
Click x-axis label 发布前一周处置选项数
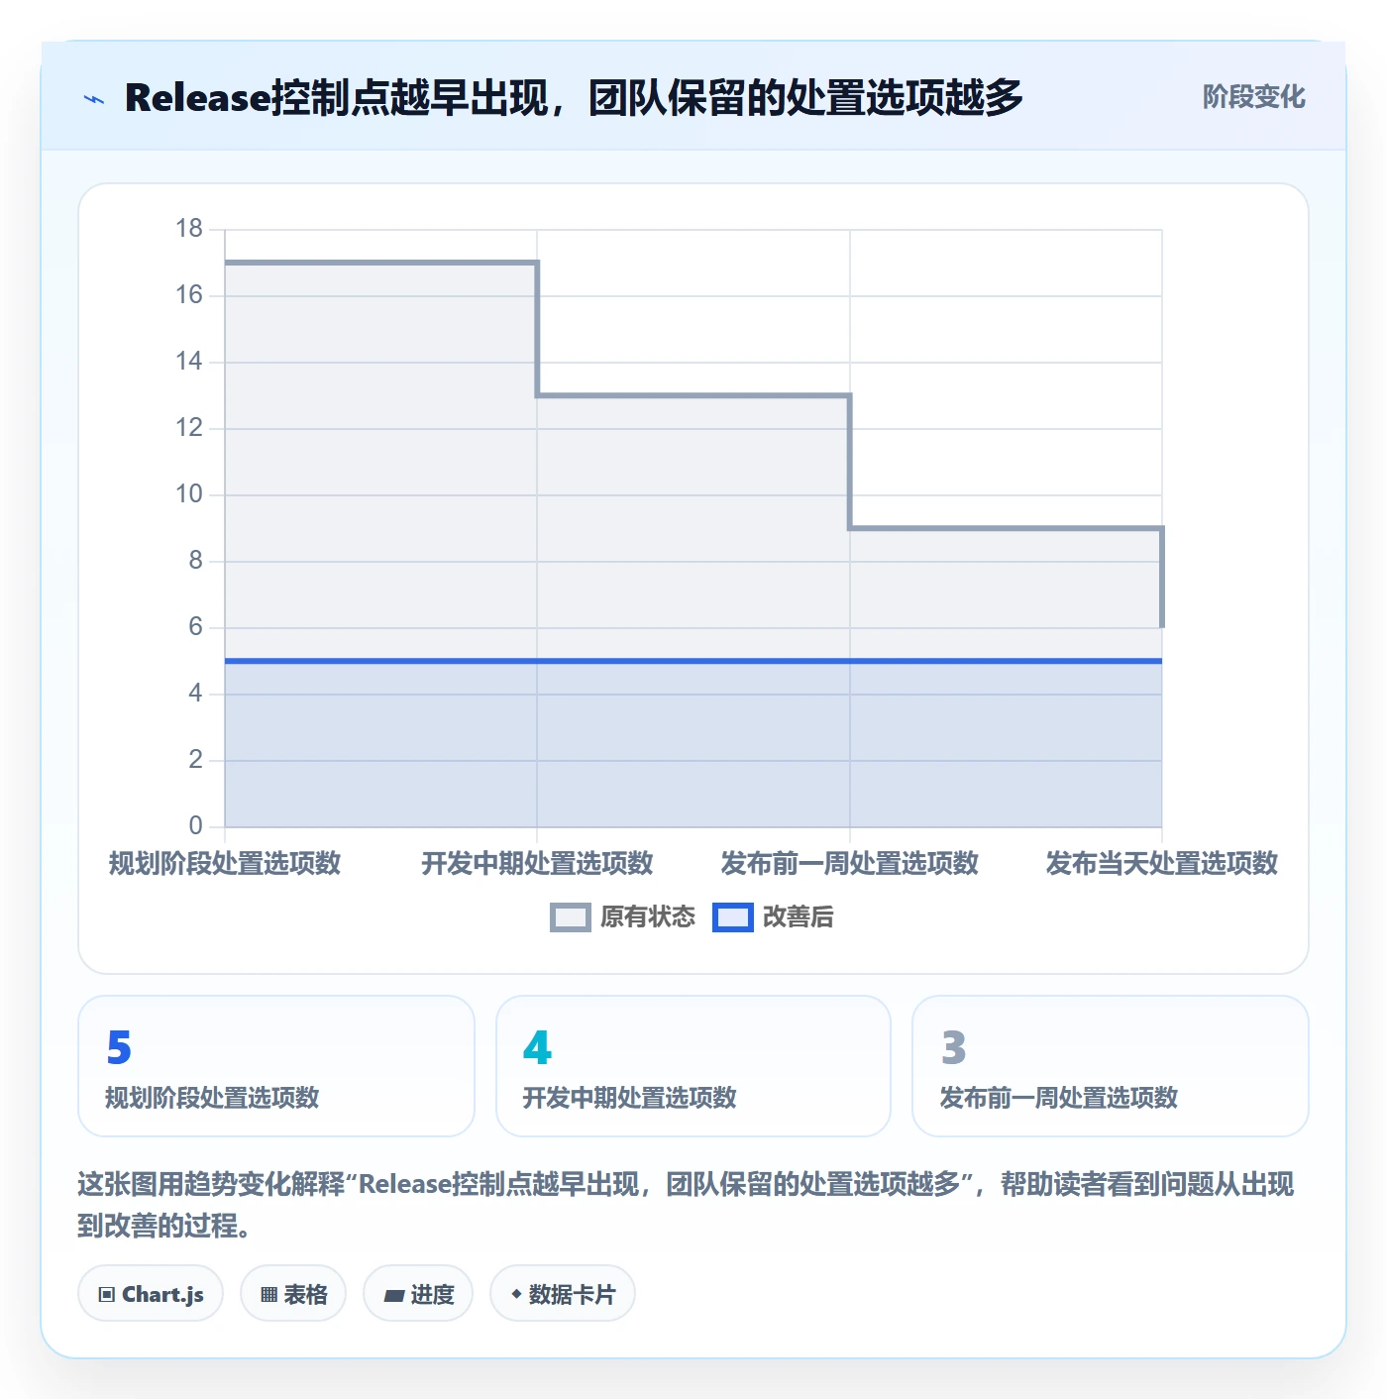coord(849,863)
